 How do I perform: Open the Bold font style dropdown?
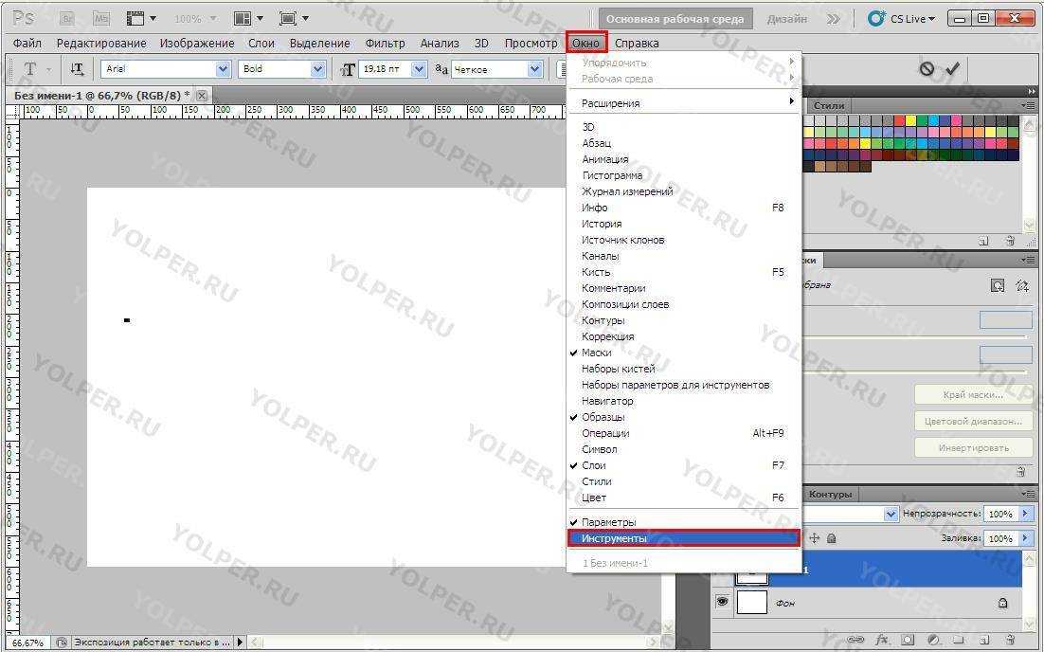coord(317,68)
